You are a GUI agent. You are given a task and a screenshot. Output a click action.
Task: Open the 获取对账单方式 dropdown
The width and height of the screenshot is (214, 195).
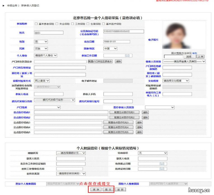[x=42, y=81]
